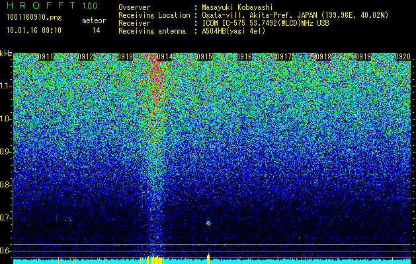
Task: Click the kHz axis unit label
Action: pyautogui.click(x=6, y=53)
